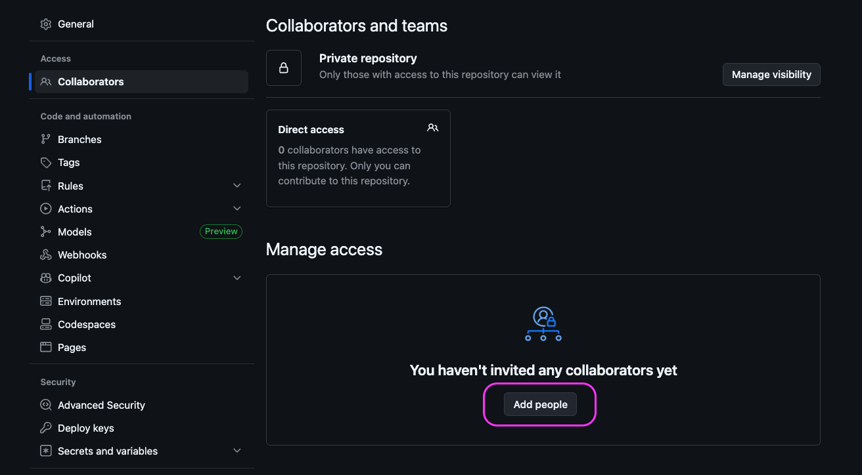Collapse or expand the Copilot section

(x=237, y=278)
